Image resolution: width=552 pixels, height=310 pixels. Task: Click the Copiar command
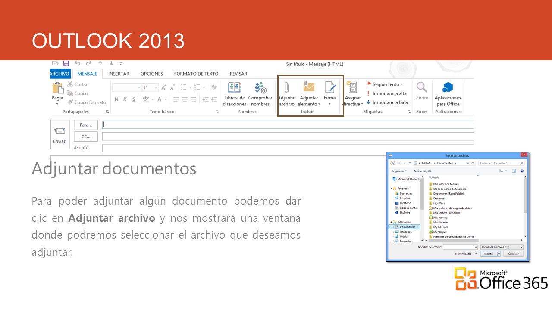[x=78, y=93]
